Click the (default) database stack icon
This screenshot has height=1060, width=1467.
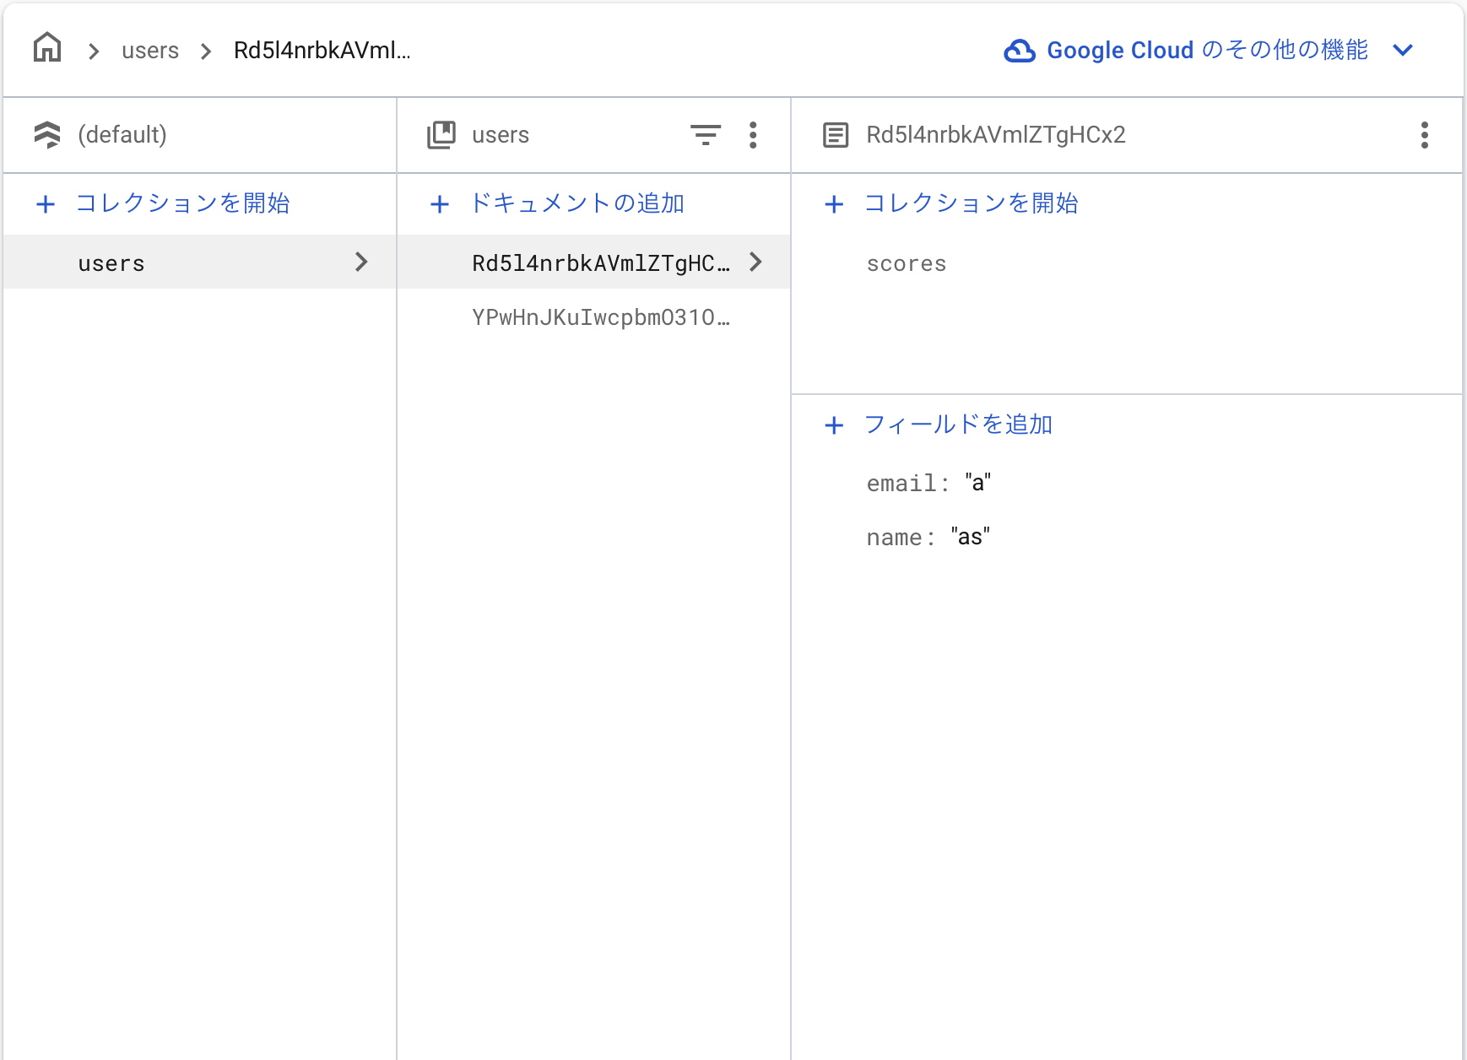[x=47, y=135]
